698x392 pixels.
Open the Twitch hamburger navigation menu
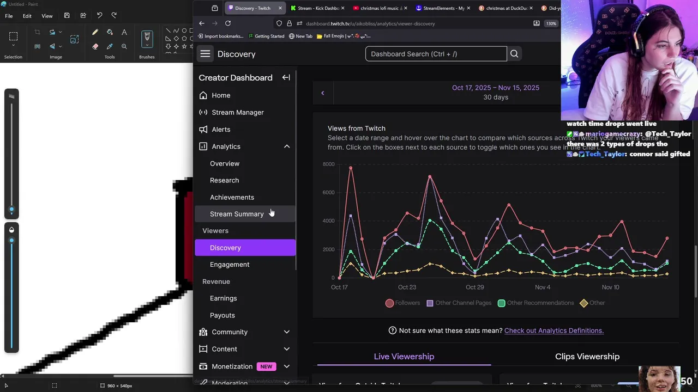205,53
